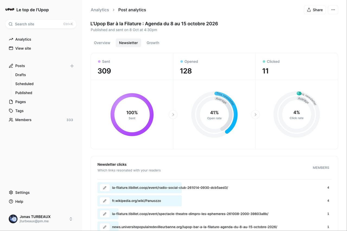Click the Clicked count 11
Image resolution: width=347 pixels, height=231 pixels.
click(x=265, y=71)
